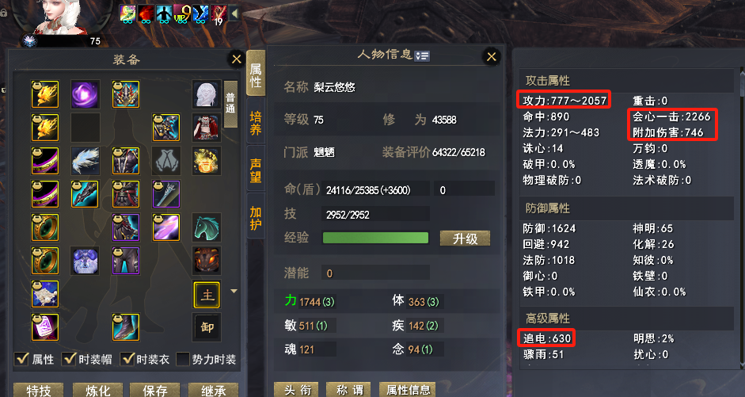
Task: Click the 升级 level-up button
Action: pyautogui.click(x=465, y=239)
